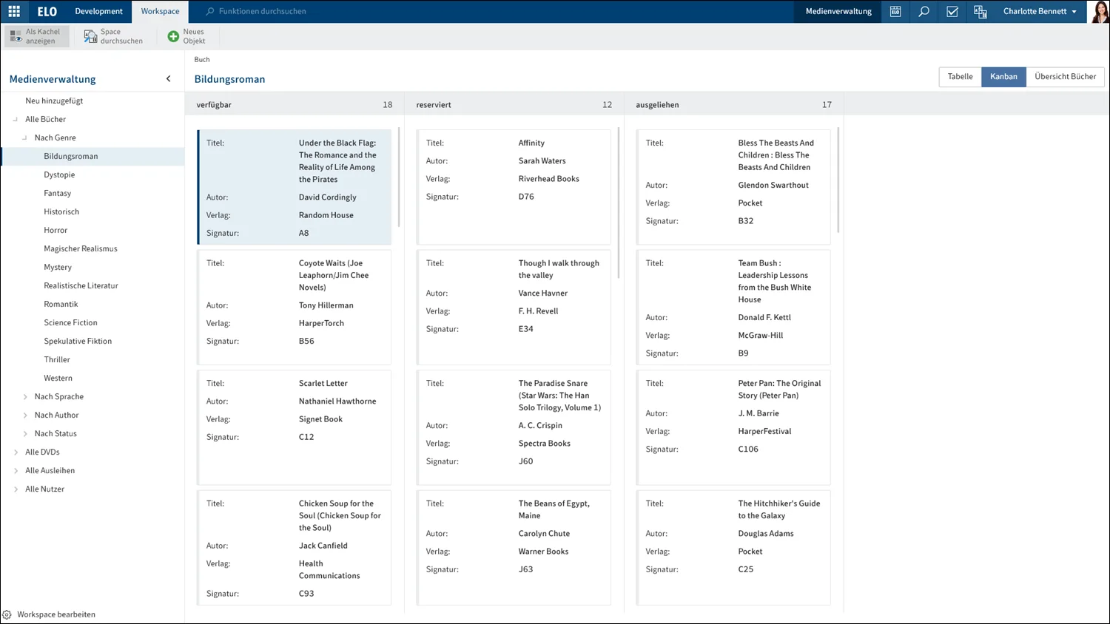Expand the Nach Author node
Screen dimensions: 1110x624
(x=24, y=416)
